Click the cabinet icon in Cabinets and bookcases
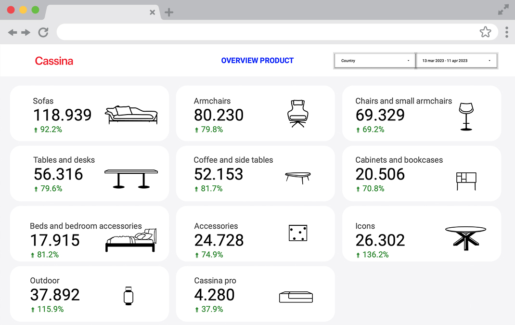Image resolution: width=515 pixels, height=325 pixels. 466,181
